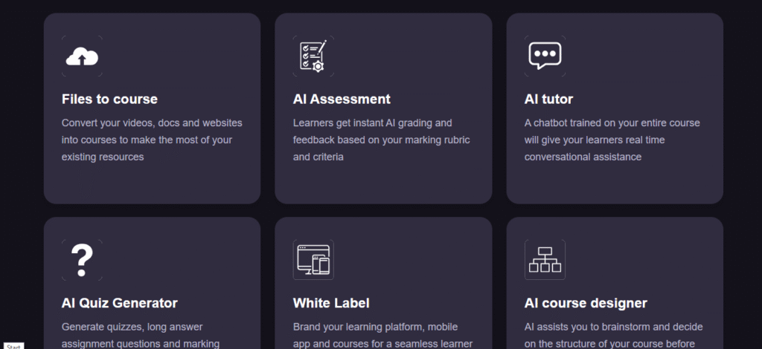Click the question mark quiz icon

(x=82, y=260)
